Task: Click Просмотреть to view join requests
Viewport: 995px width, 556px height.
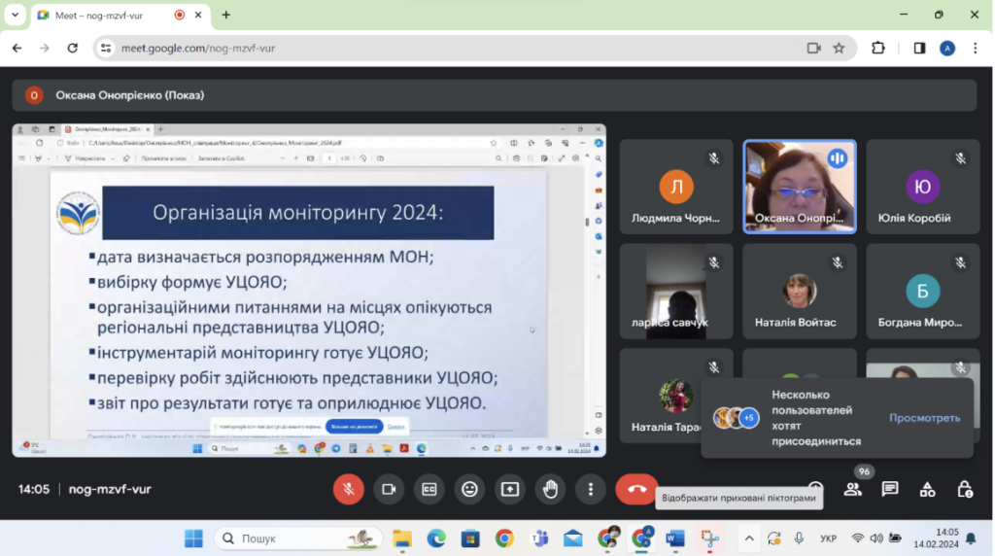Action: pos(924,418)
